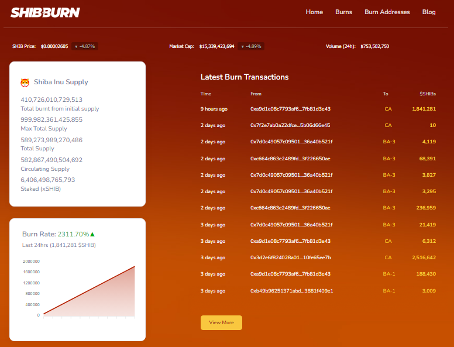454x347 pixels.
Task: Click the total burnt value 410,726,010,729,513
Action: [51, 99]
